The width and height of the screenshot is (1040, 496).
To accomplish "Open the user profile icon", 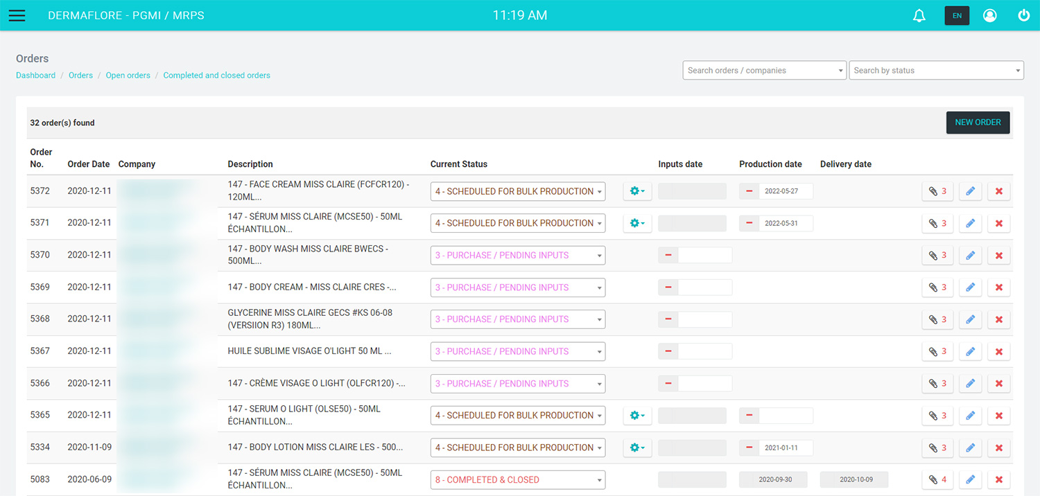I will point(989,15).
